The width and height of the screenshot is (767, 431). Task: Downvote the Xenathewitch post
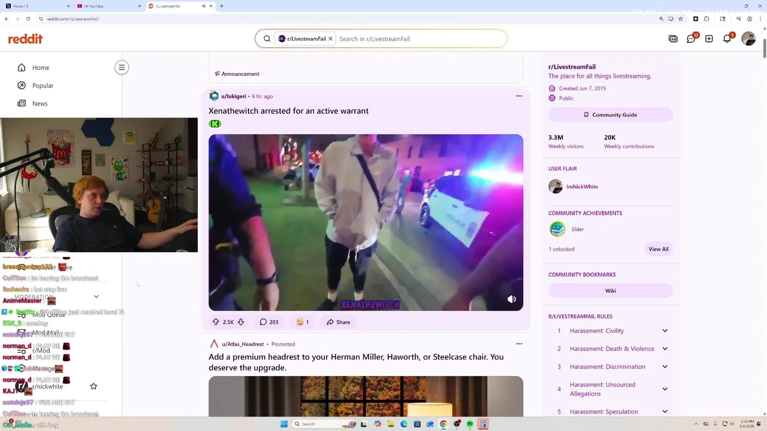[241, 322]
